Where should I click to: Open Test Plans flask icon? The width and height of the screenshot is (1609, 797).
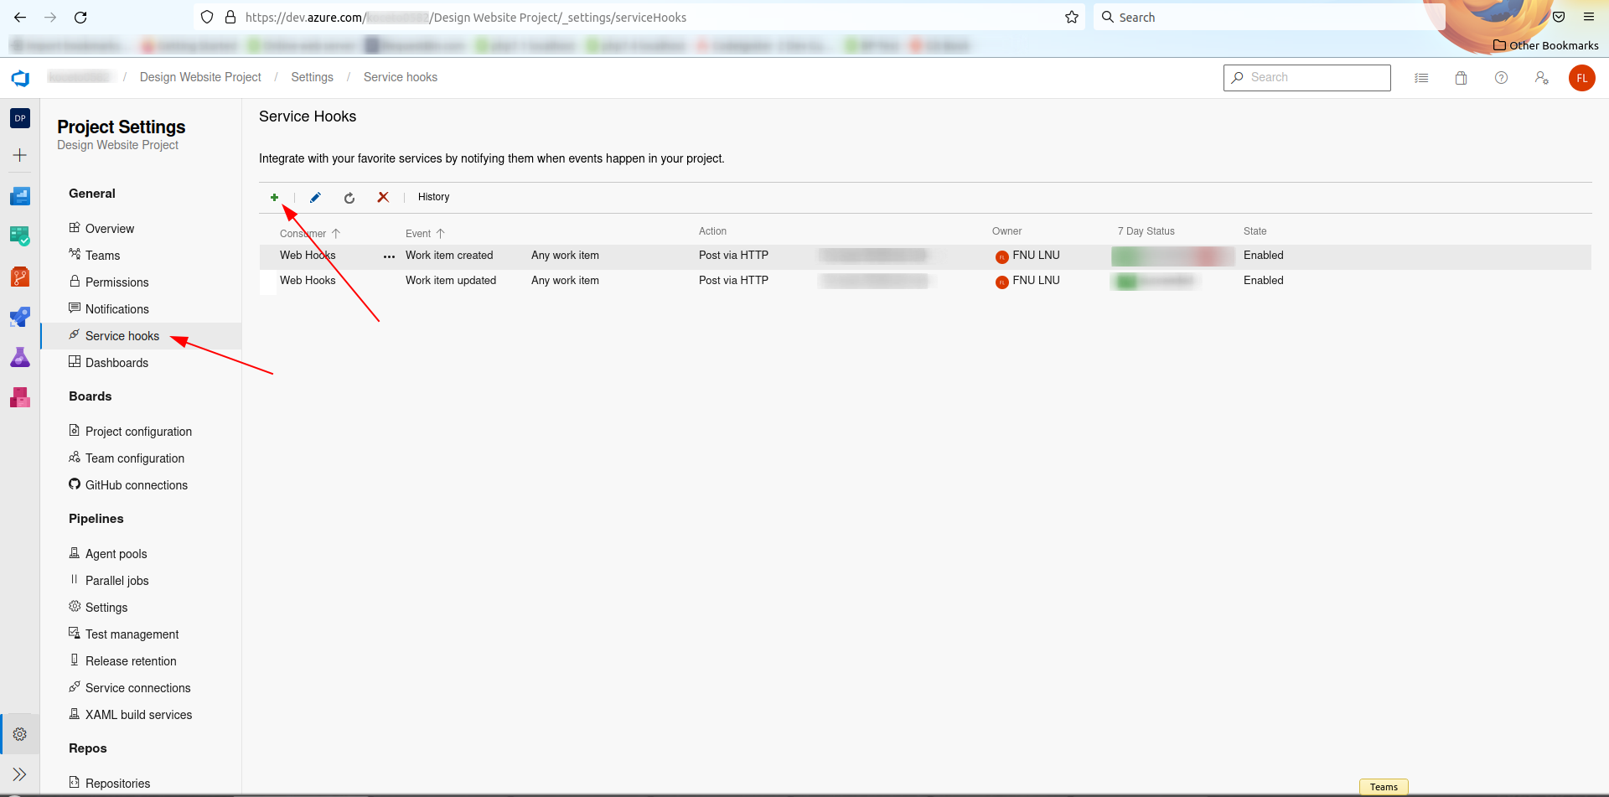point(20,357)
